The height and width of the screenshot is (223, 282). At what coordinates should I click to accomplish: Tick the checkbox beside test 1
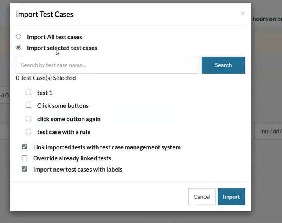pyautogui.click(x=28, y=93)
